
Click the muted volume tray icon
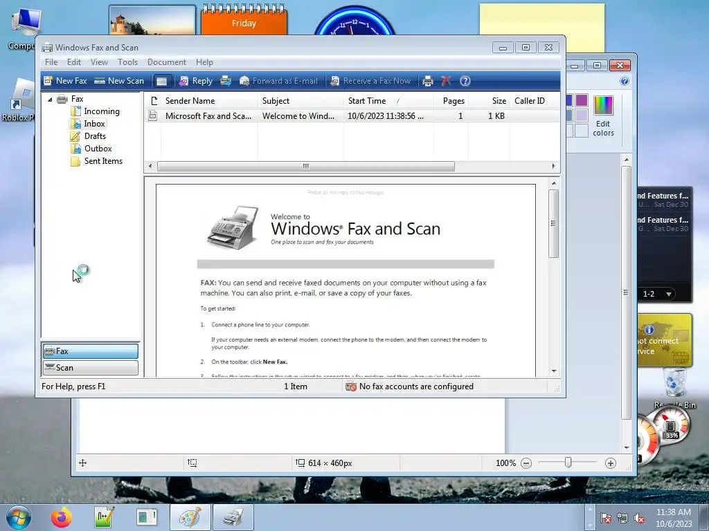coord(639,519)
